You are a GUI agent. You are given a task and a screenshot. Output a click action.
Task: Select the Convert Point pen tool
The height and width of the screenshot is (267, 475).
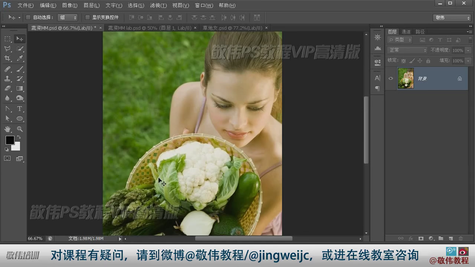click(7, 109)
